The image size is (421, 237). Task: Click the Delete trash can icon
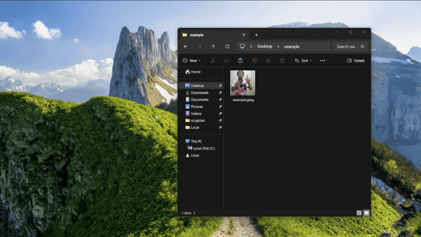(282, 61)
